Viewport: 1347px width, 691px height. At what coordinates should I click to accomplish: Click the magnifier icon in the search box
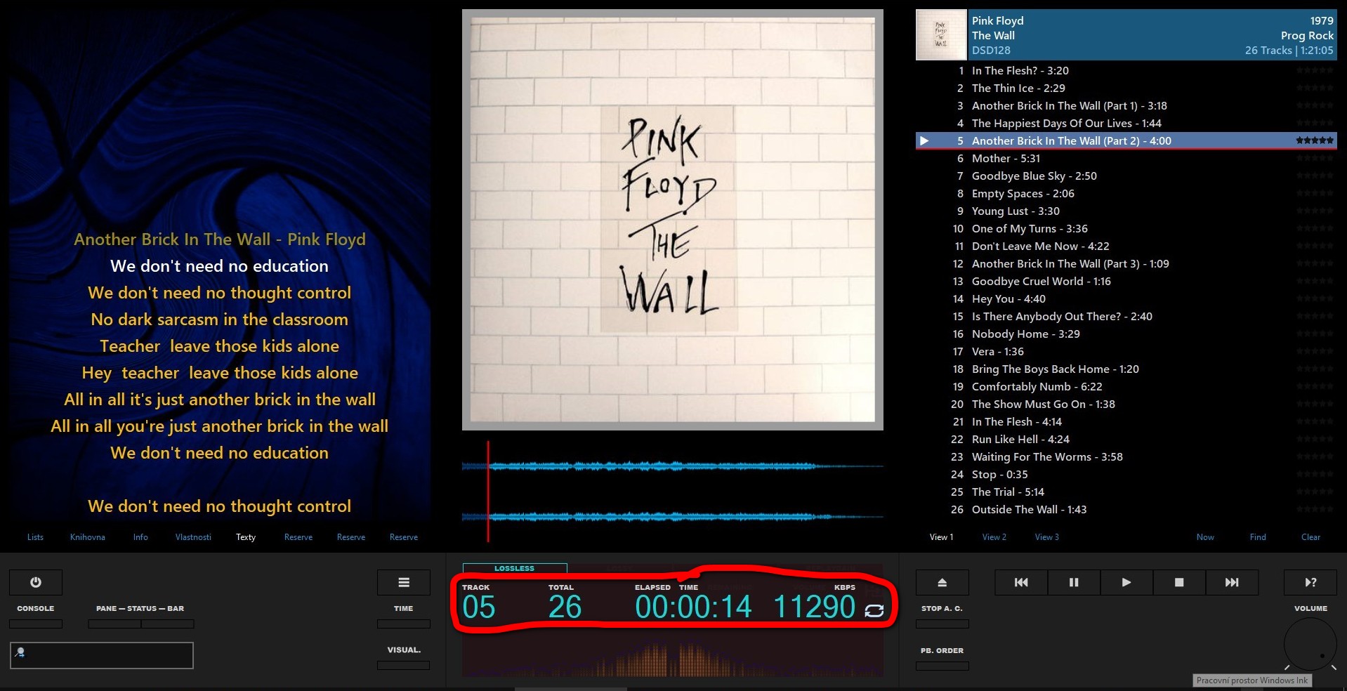20,652
